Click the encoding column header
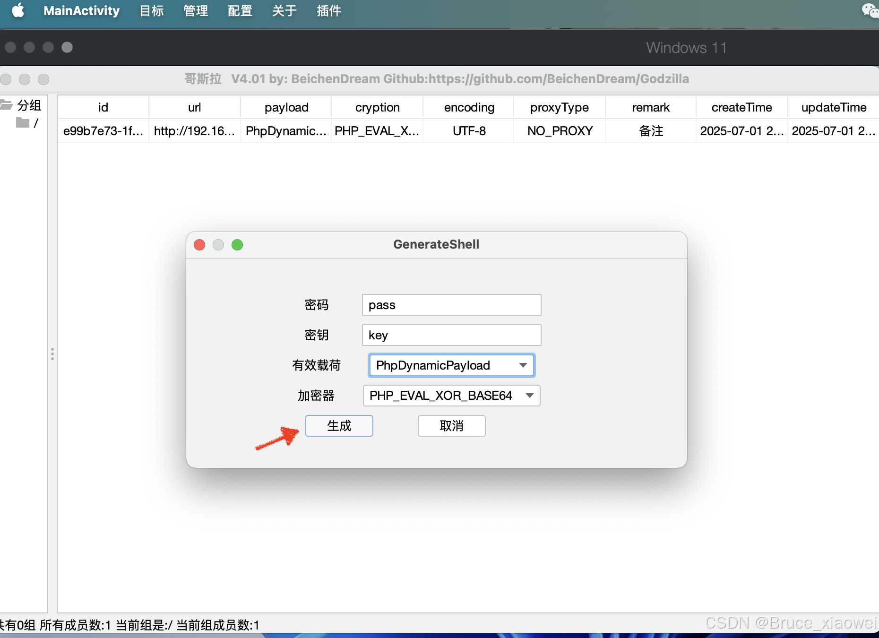This screenshot has width=879, height=638. (x=469, y=107)
